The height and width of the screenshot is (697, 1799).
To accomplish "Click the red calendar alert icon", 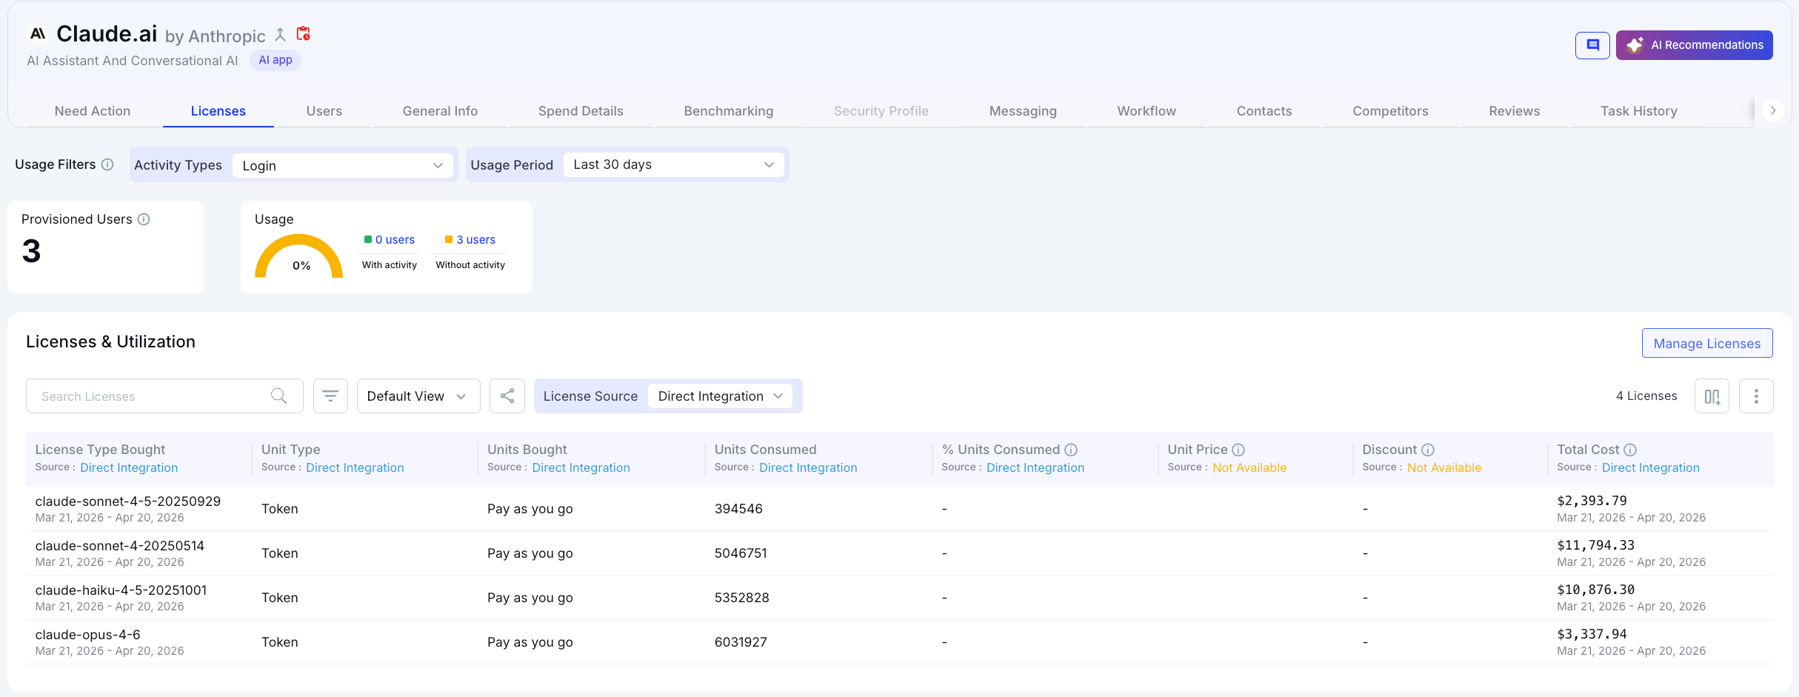I will point(303,33).
